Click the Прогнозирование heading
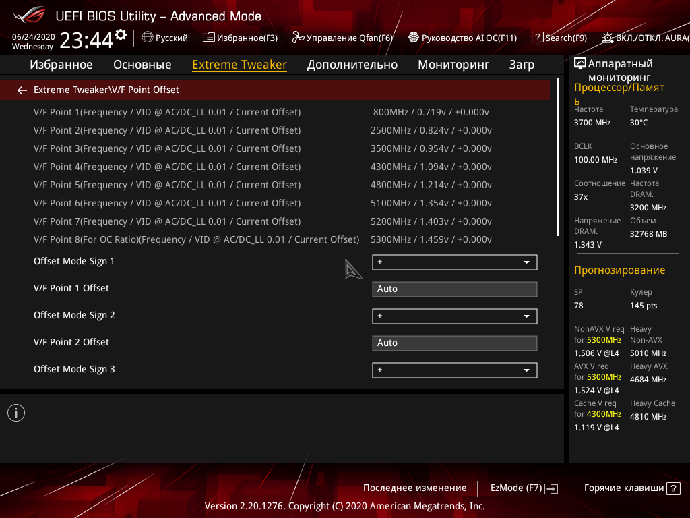Viewport: 690px width, 518px height. coord(619,270)
